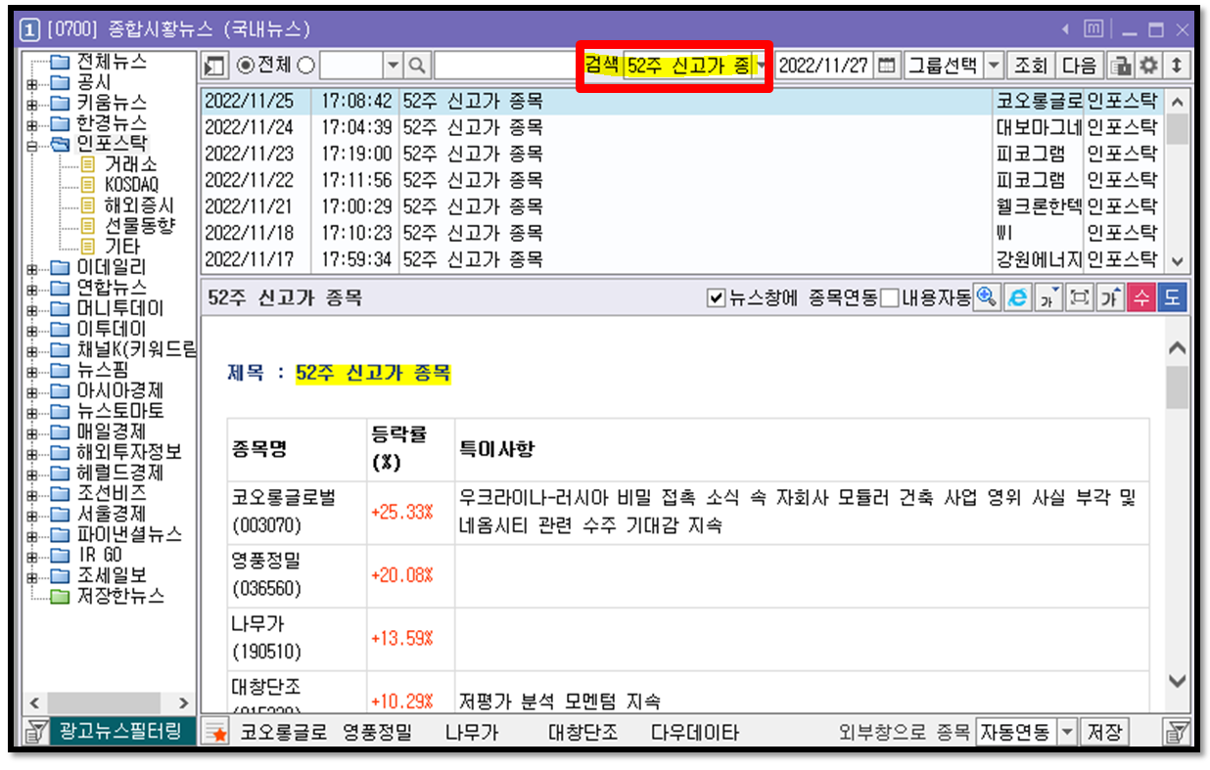Select the empty radio button next to 전체

click(x=305, y=66)
